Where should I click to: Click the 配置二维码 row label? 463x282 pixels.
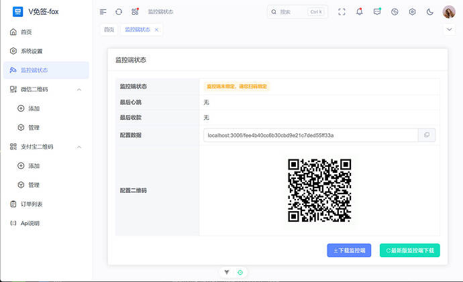coord(133,190)
